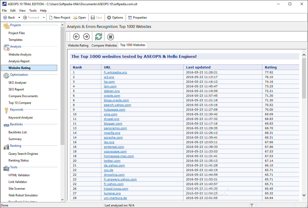
Task: Click the Forward toolbar button
Action: [31, 18]
